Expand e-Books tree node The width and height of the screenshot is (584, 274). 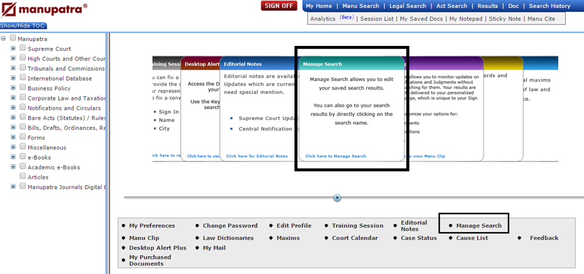(x=13, y=157)
